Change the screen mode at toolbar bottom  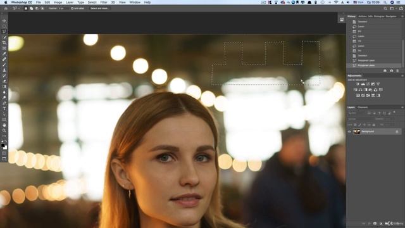click(x=4, y=158)
